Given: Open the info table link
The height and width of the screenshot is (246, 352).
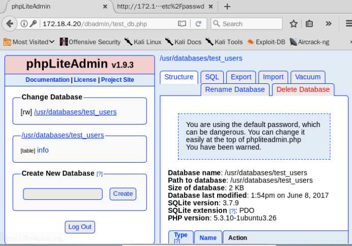Looking at the screenshot, I should coord(43,150).
